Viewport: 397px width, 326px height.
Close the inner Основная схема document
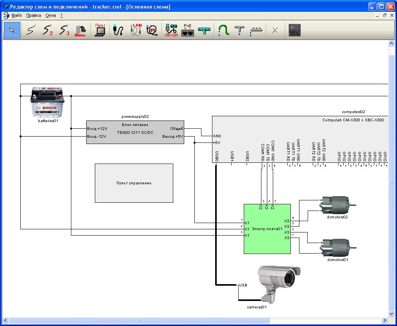pyautogui.click(x=392, y=15)
